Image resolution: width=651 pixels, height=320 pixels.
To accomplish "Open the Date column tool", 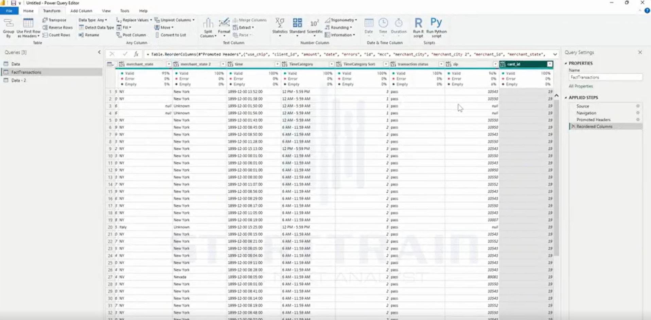I will tap(369, 27).
